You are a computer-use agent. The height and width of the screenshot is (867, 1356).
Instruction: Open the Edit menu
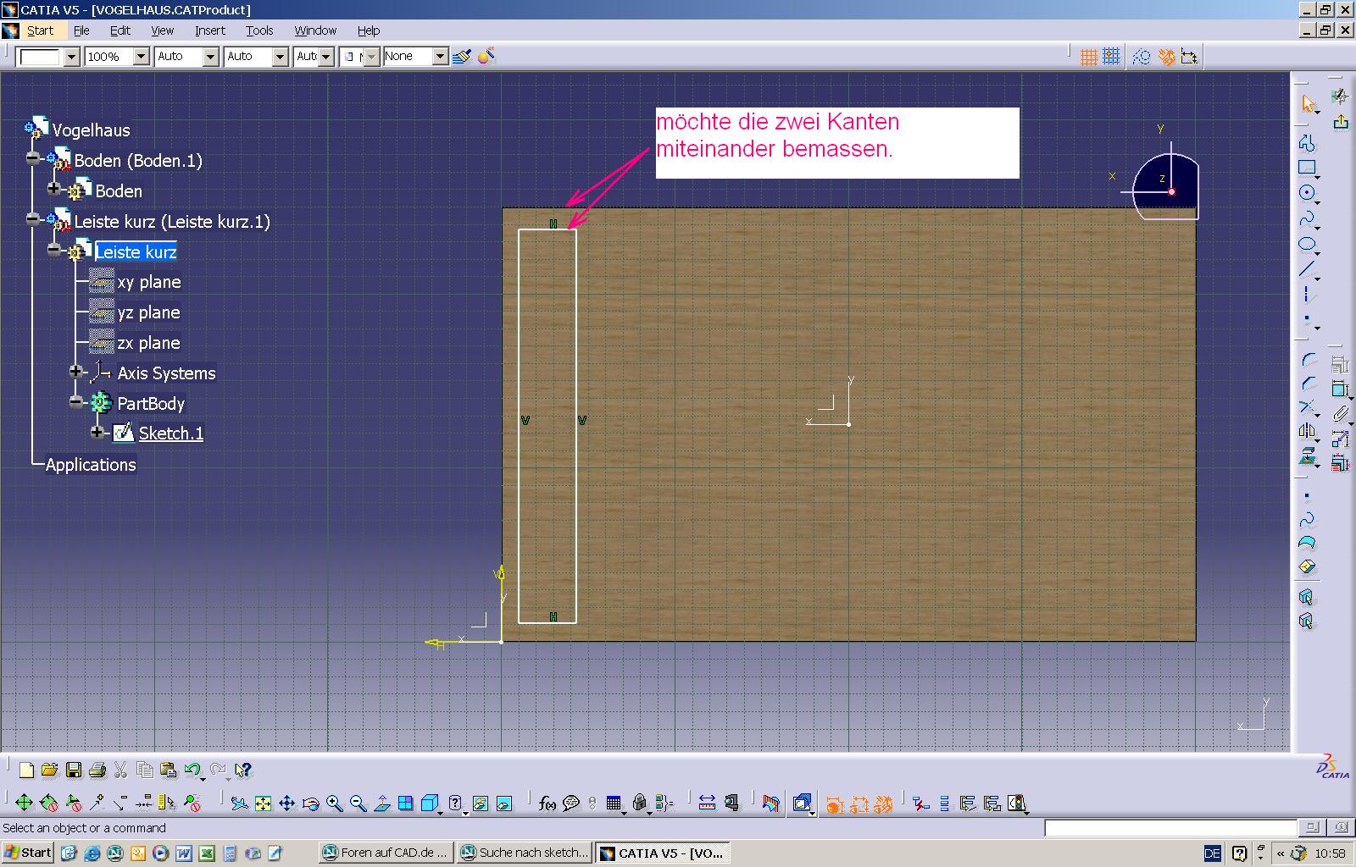(120, 30)
